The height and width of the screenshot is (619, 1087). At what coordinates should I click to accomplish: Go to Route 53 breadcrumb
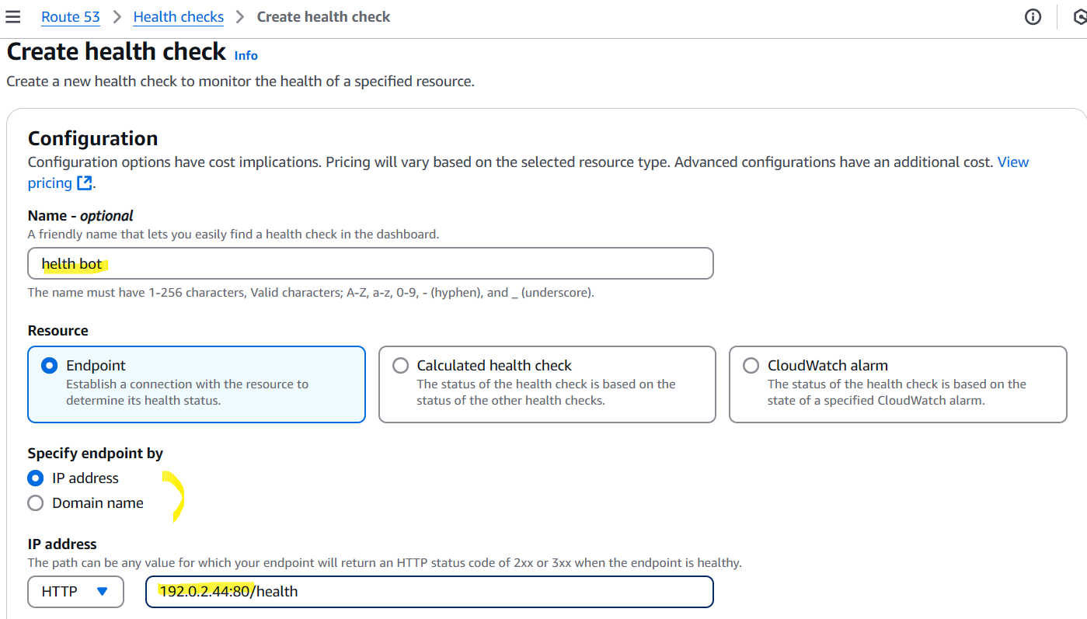point(71,17)
